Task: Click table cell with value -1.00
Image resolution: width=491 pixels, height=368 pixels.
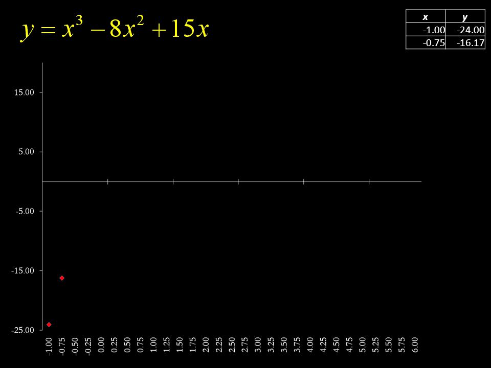Action: tap(426, 30)
